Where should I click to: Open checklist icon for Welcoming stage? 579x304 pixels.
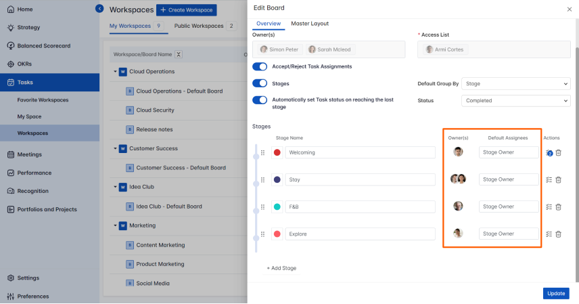pos(549,153)
